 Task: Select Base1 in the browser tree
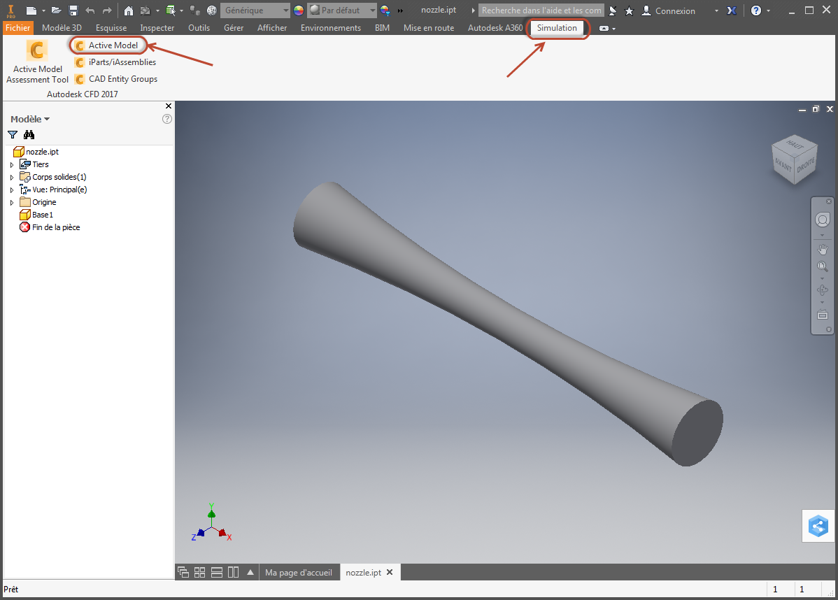(x=36, y=215)
